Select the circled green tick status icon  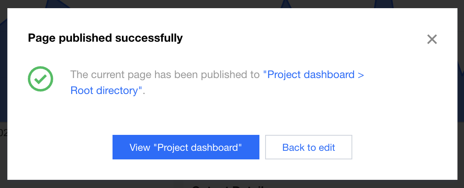(41, 79)
